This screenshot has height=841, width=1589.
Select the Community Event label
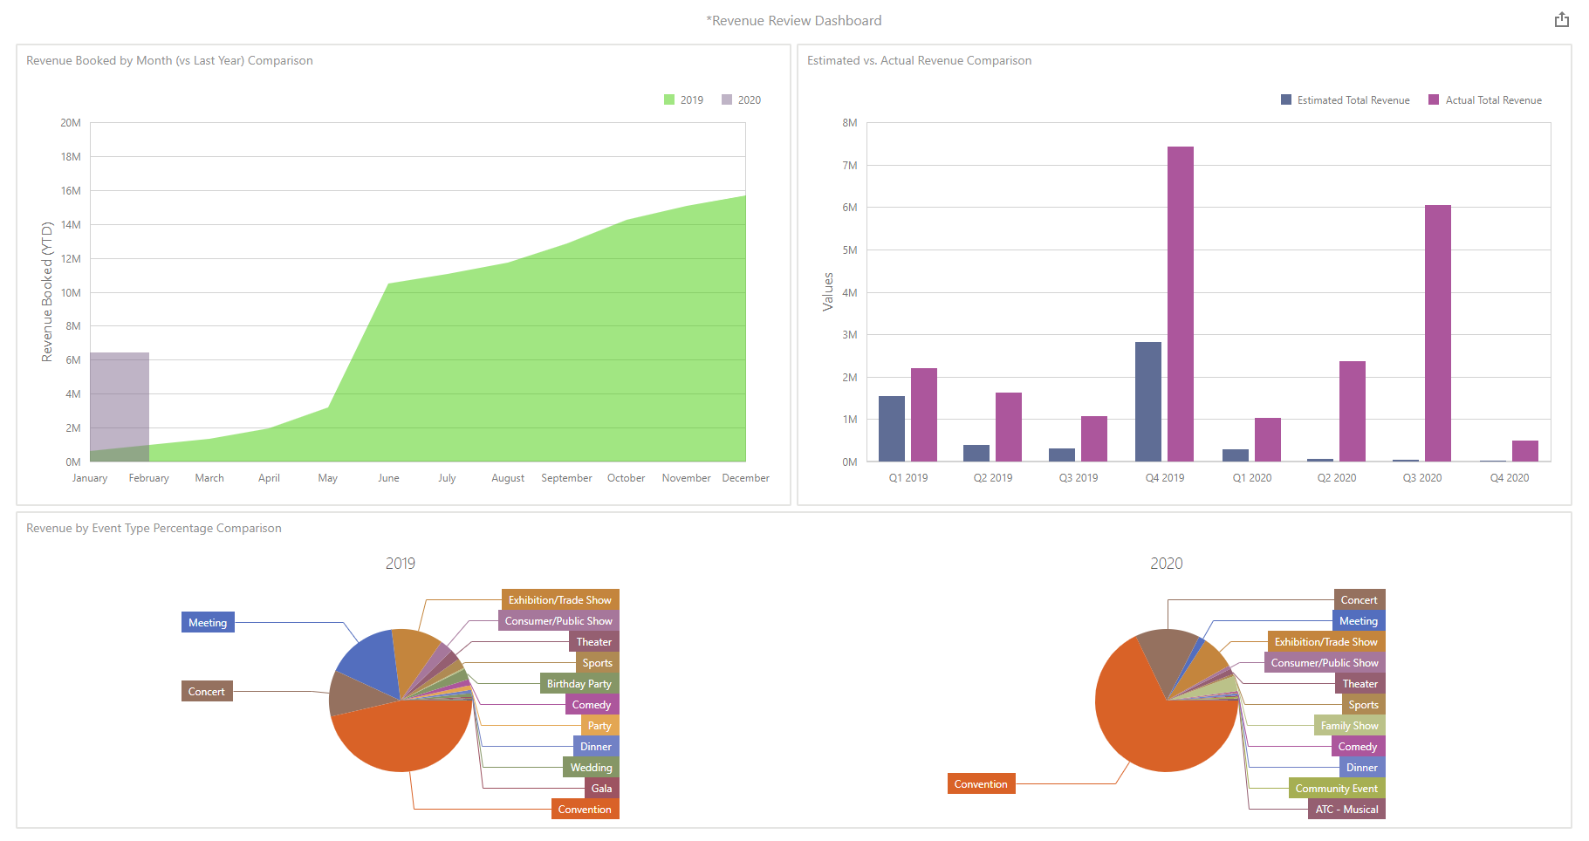tap(1337, 788)
